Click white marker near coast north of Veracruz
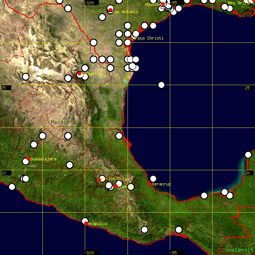 (x=119, y=136)
